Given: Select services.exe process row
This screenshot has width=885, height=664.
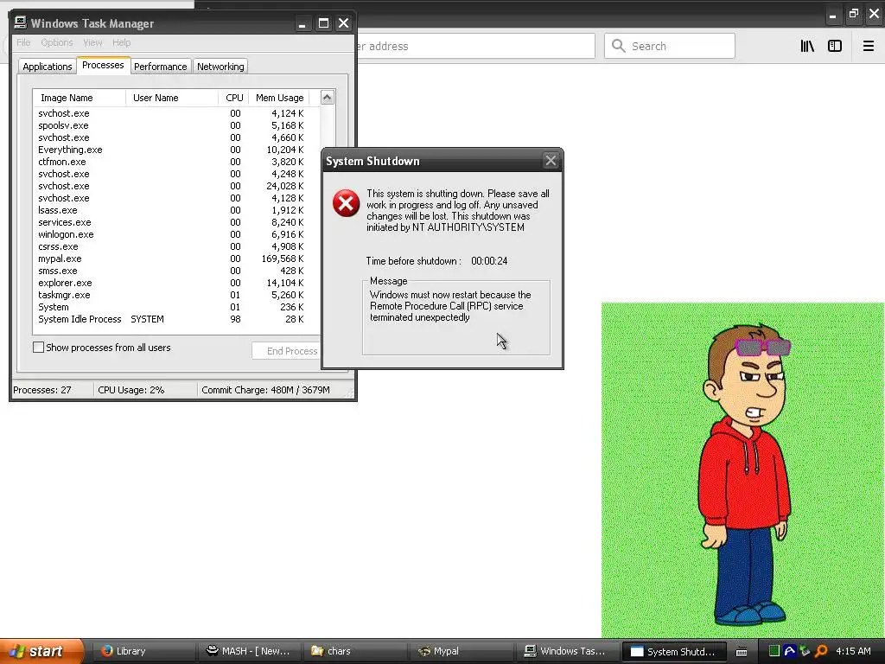Looking at the screenshot, I should click(x=176, y=222).
